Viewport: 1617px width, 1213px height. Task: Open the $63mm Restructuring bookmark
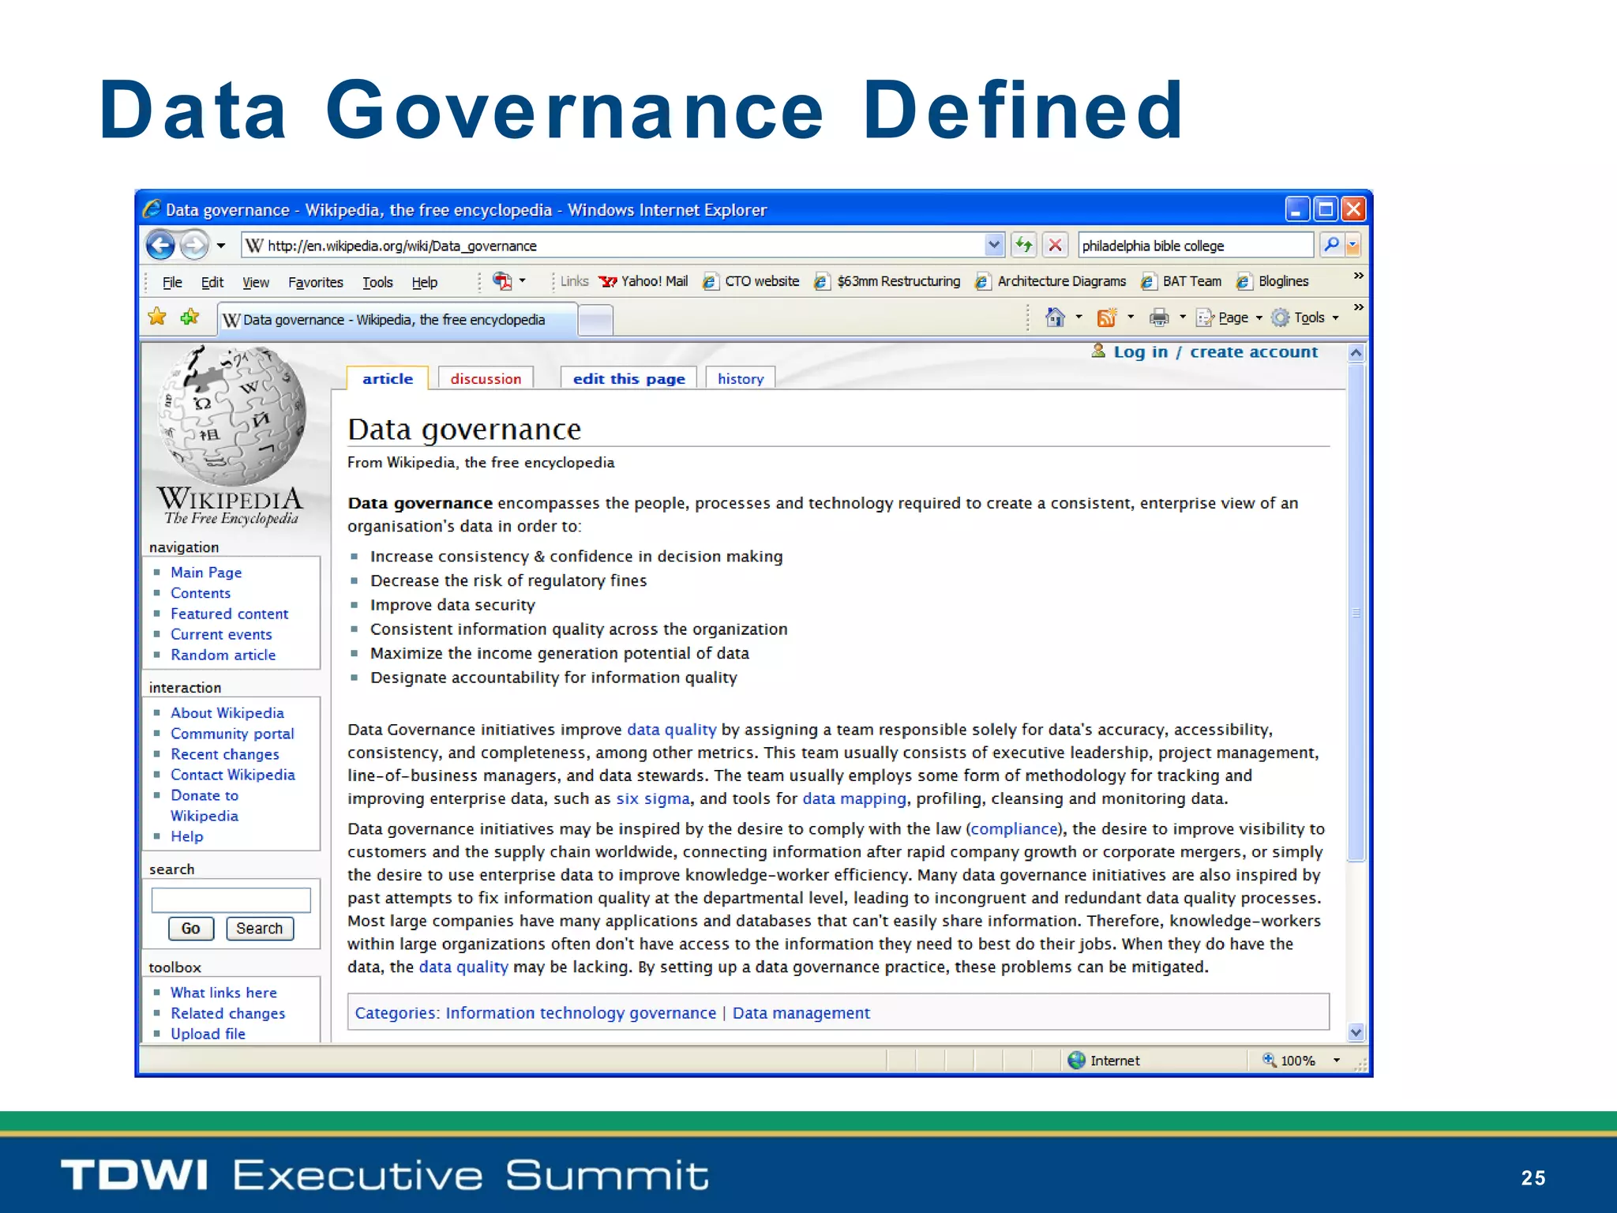[x=887, y=281]
